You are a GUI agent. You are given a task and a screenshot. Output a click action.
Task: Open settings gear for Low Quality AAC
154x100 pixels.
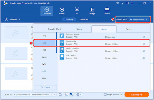[x=143, y=58]
